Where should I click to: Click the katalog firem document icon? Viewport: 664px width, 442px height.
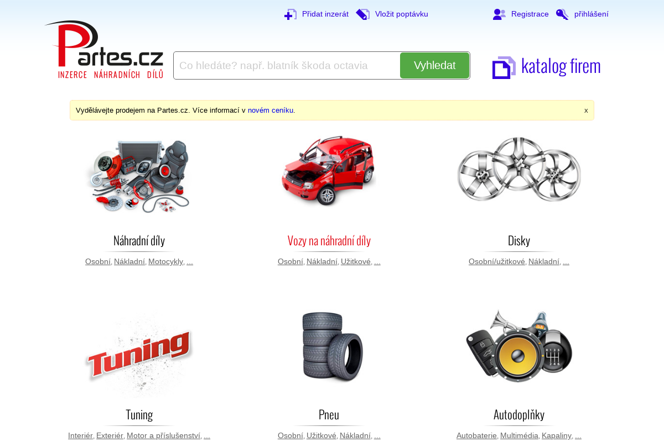[x=504, y=67]
